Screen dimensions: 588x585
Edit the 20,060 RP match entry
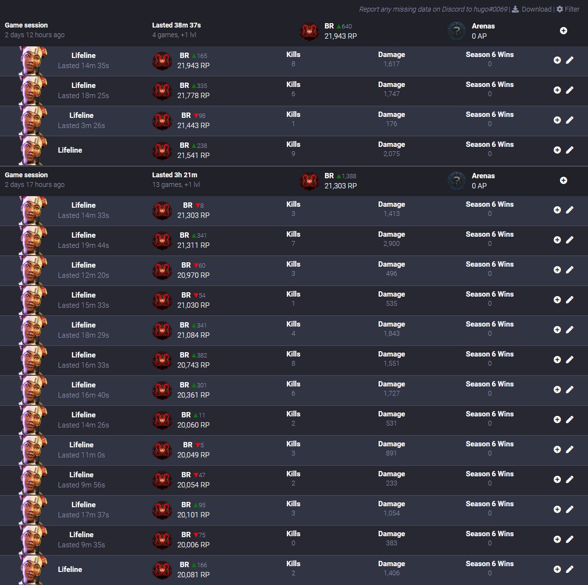pyautogui.click(x=570, y=419)
